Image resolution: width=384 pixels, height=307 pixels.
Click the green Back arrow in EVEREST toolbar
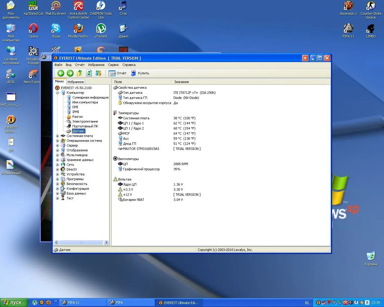point(61,73)
